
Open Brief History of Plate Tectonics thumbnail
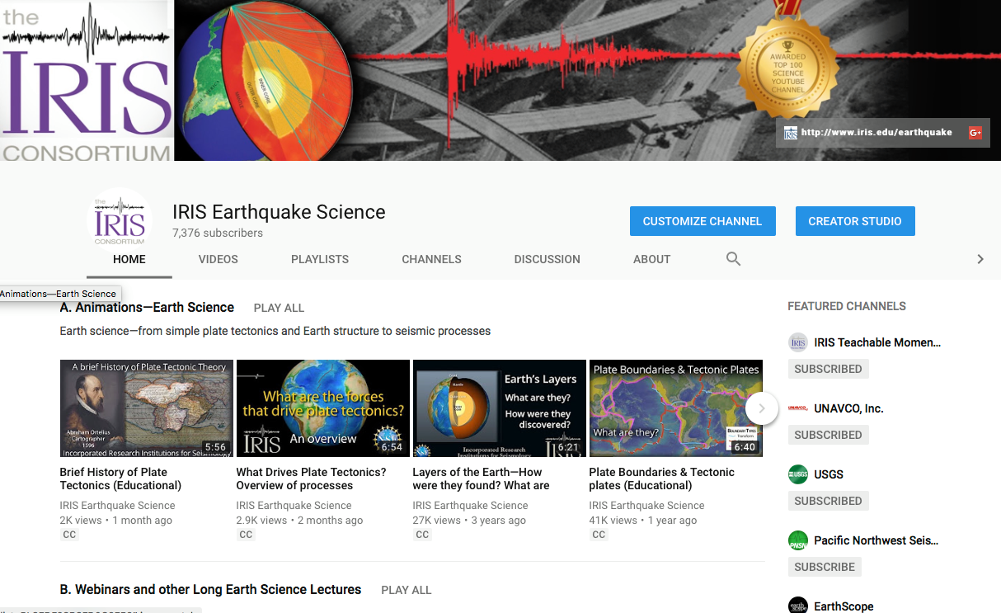[147, 408]
